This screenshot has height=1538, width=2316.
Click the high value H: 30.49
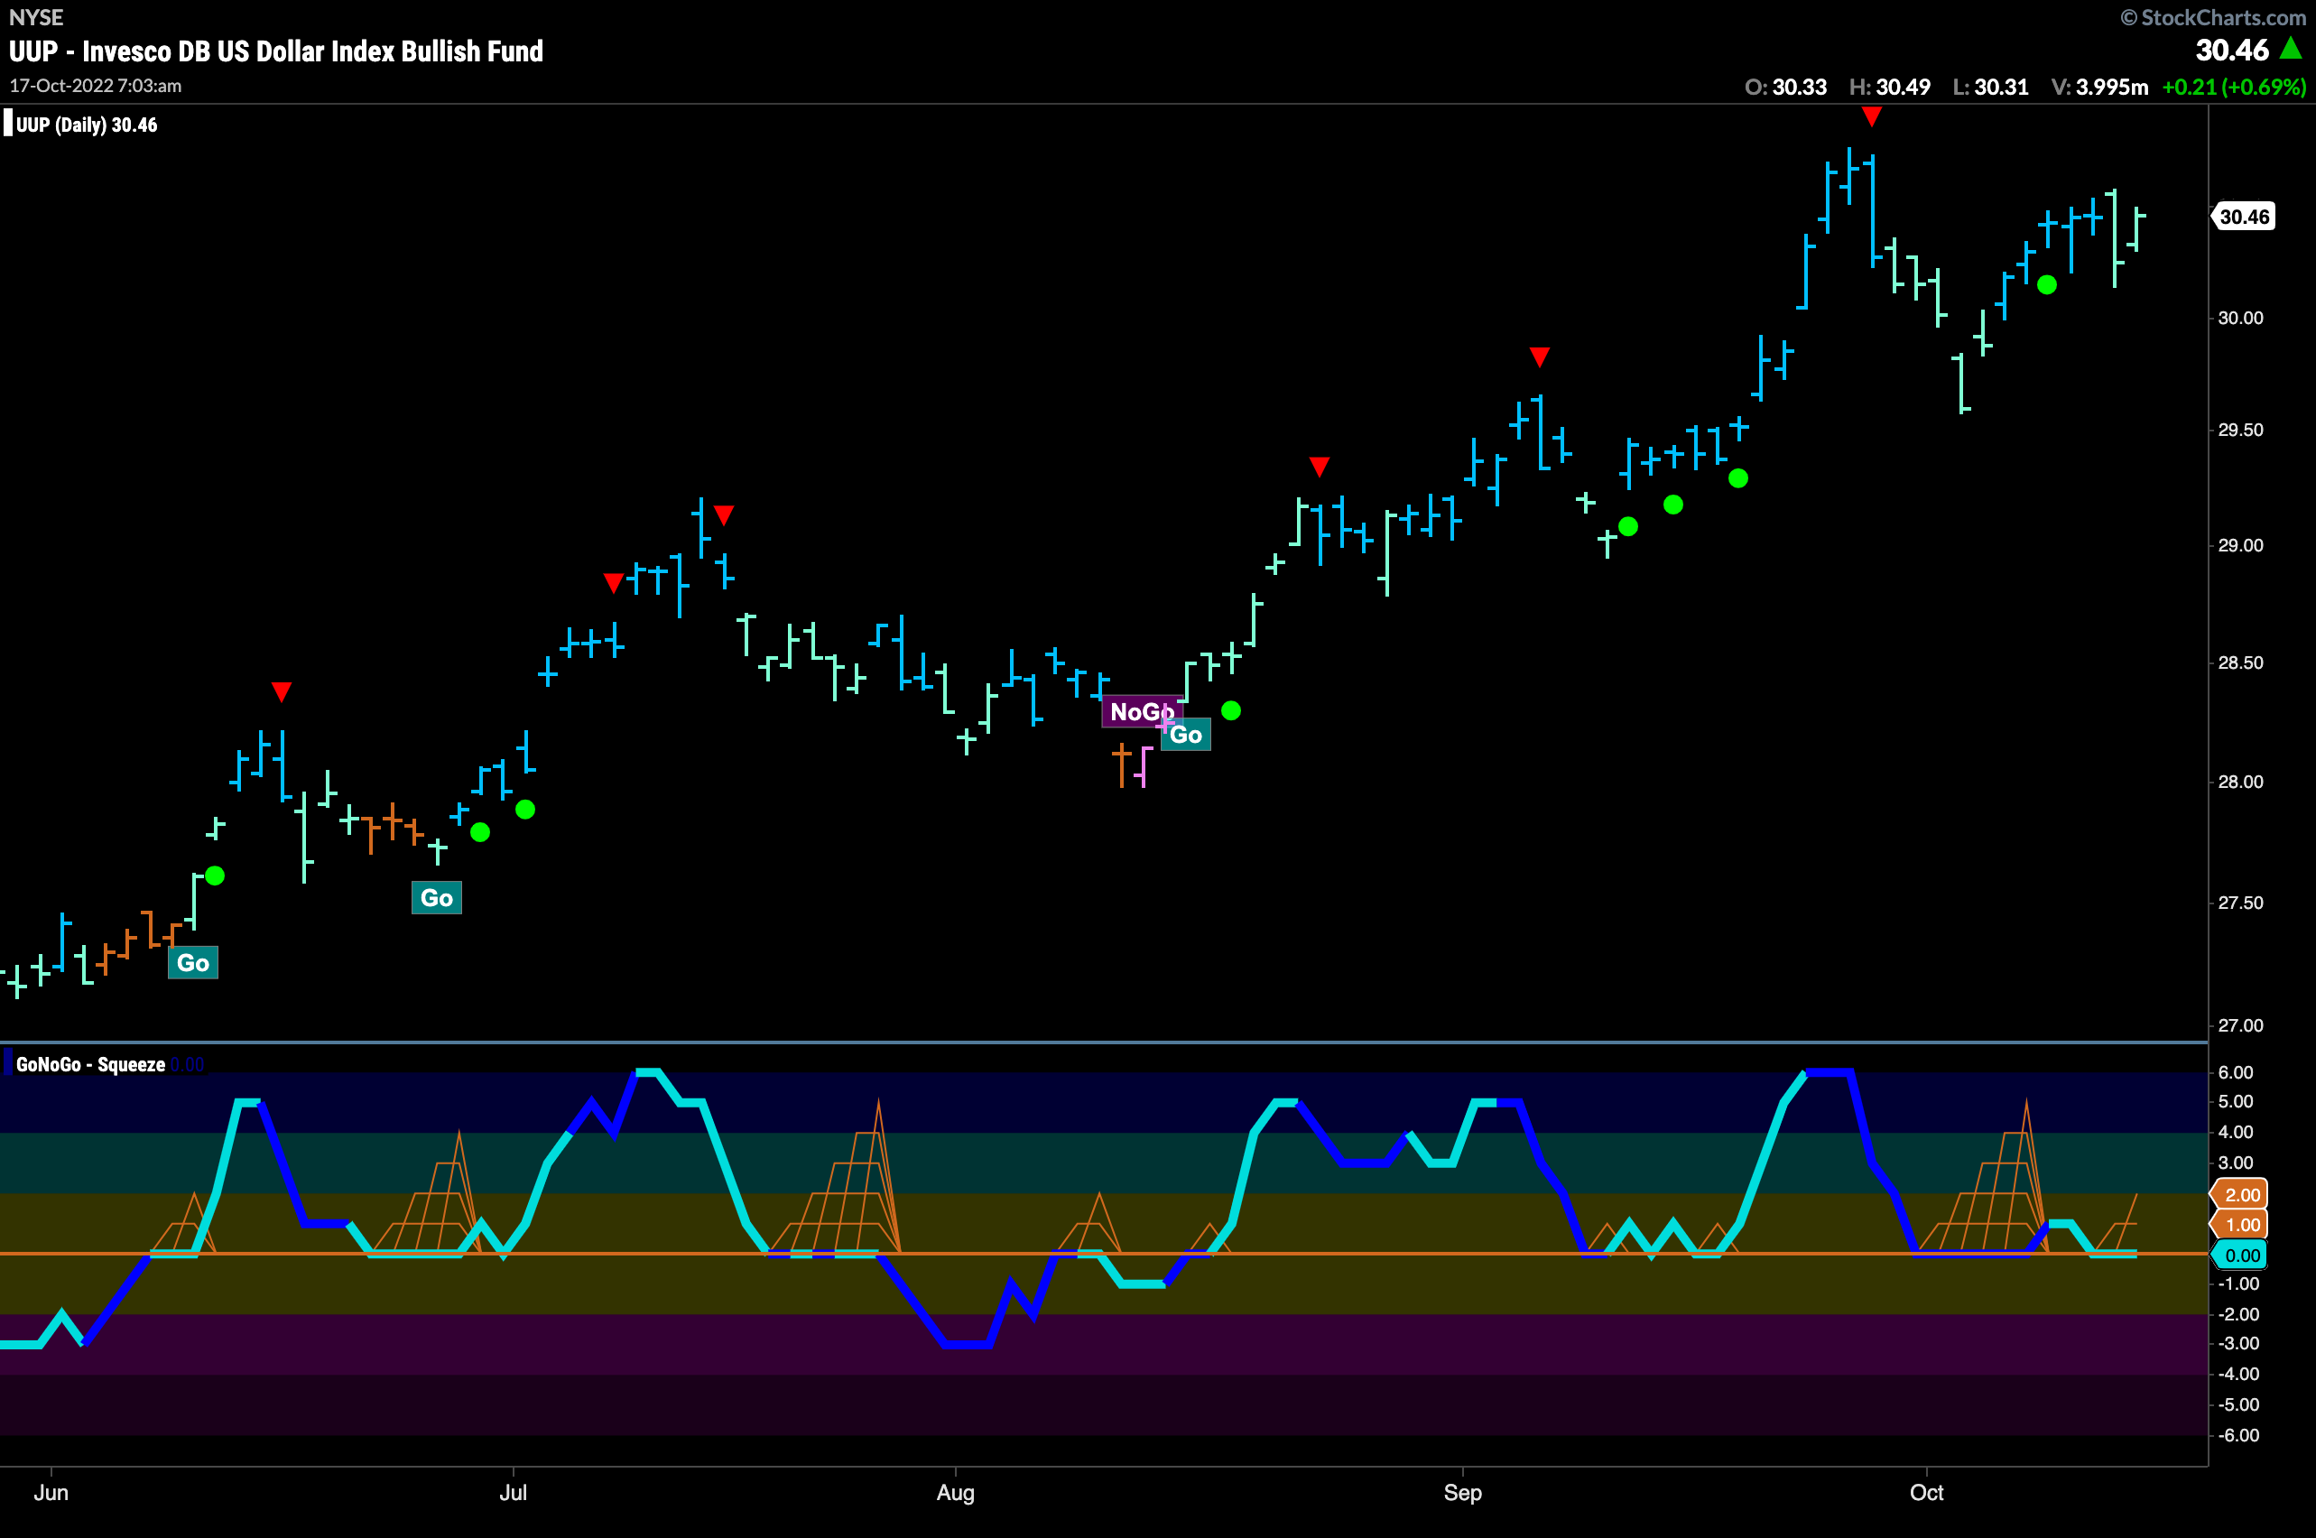click(x=1889, y=88)
